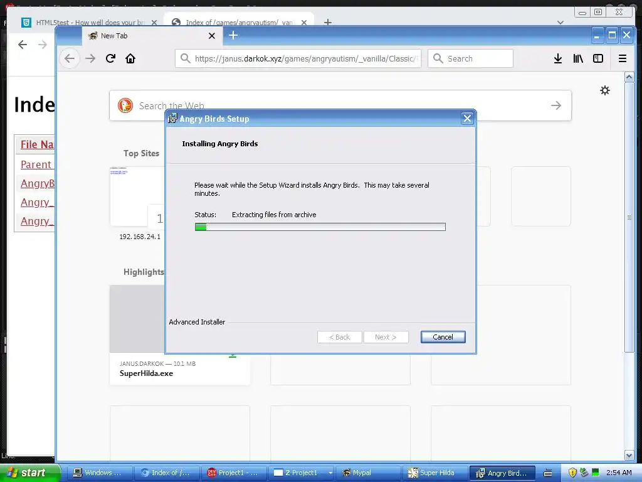Open New Tab page settings gear

click(605, 90)
